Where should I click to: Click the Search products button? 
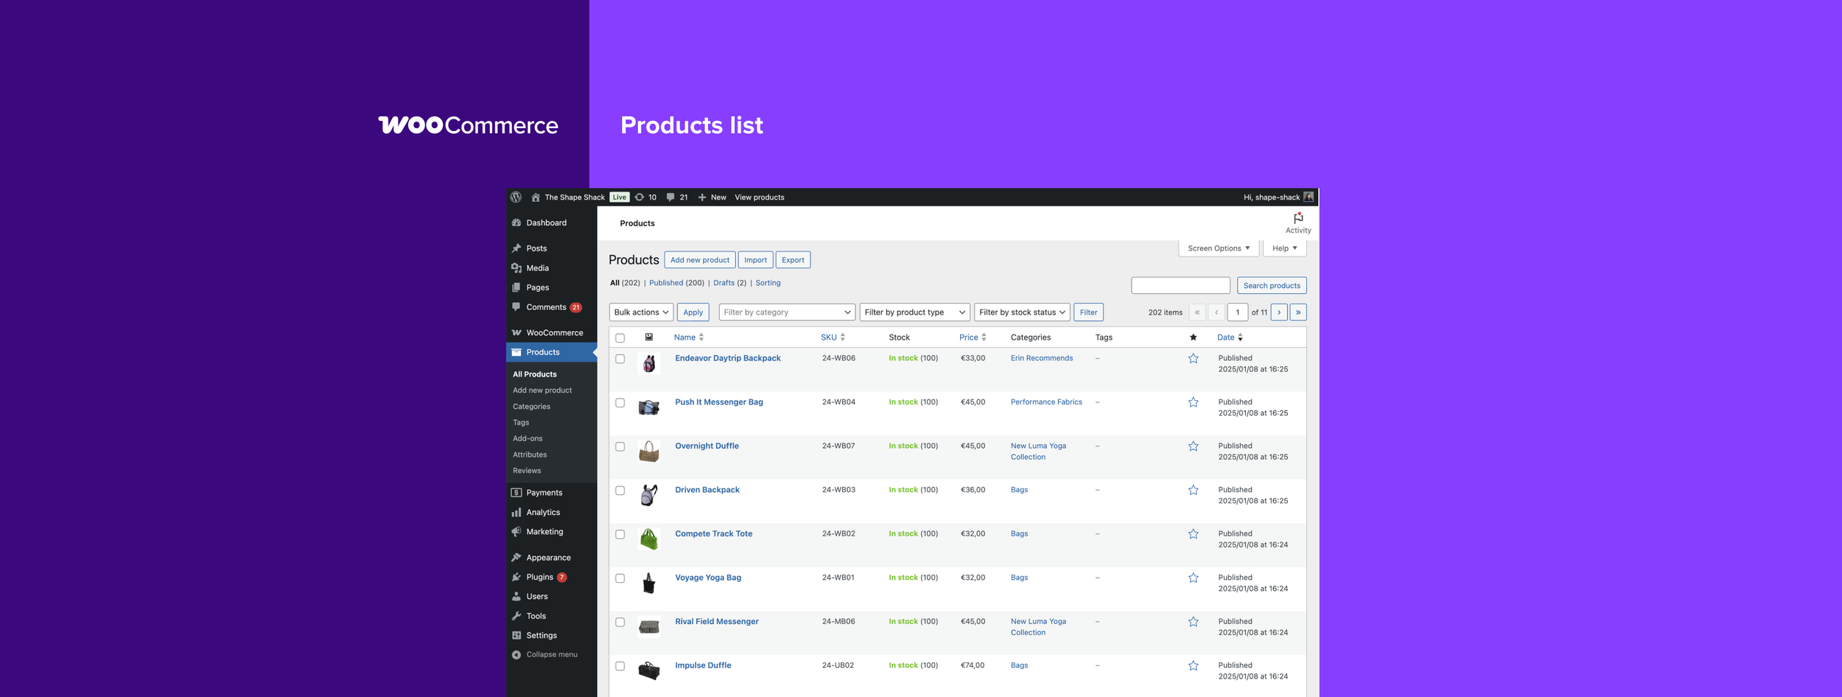(1272, 286)
